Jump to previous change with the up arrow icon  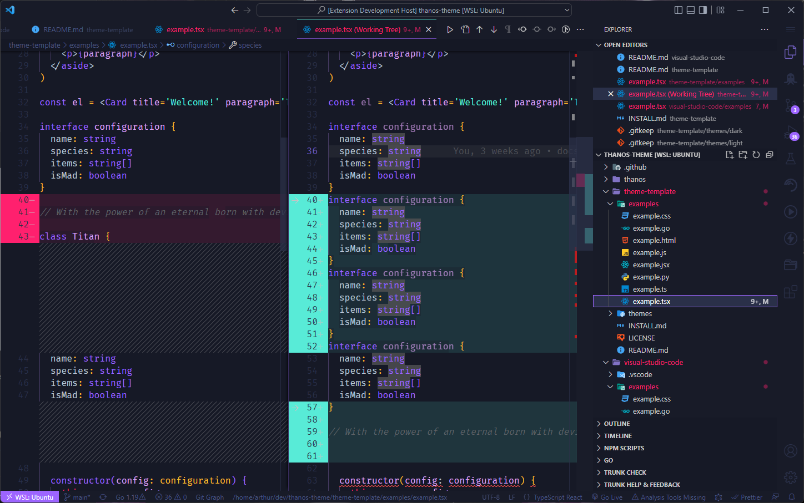point(479,29)
